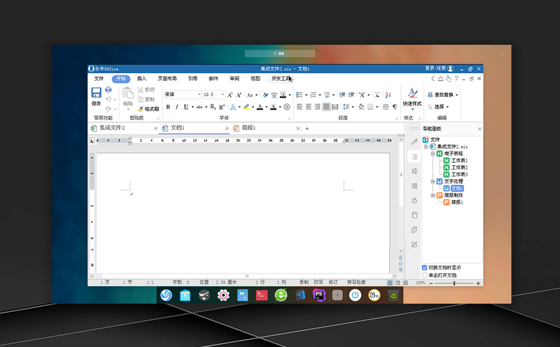Open the trash icon in dock
Image resolution: width=560 pixels, height=347 pixels.
pyautogui.click(x=393, y=295)
